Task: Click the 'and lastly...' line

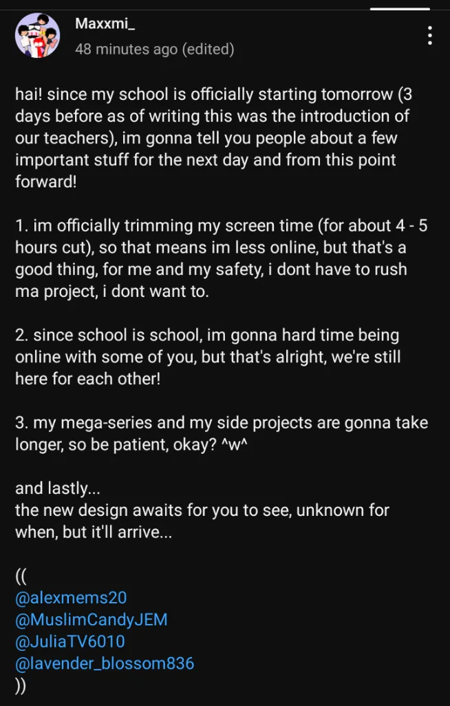Action: (55, 488)
